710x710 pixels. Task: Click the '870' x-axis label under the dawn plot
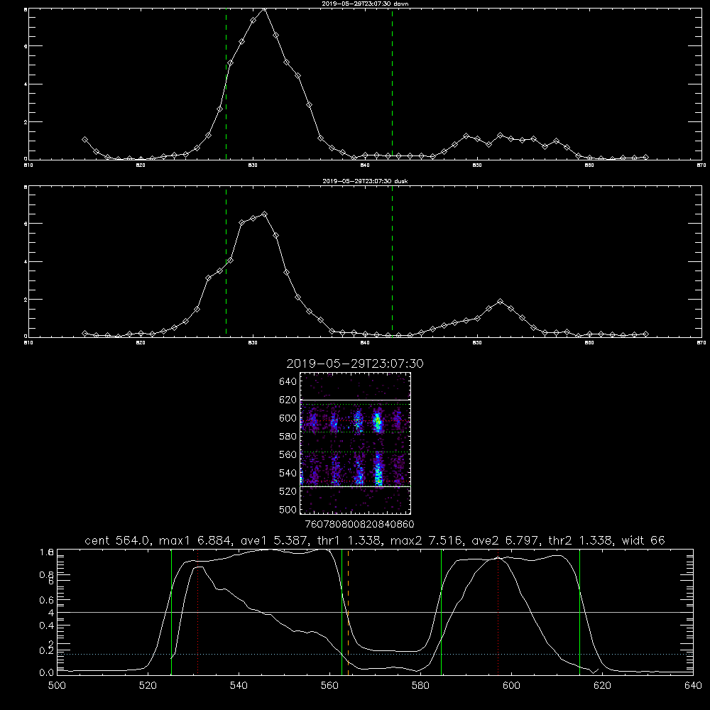[701, 165]
